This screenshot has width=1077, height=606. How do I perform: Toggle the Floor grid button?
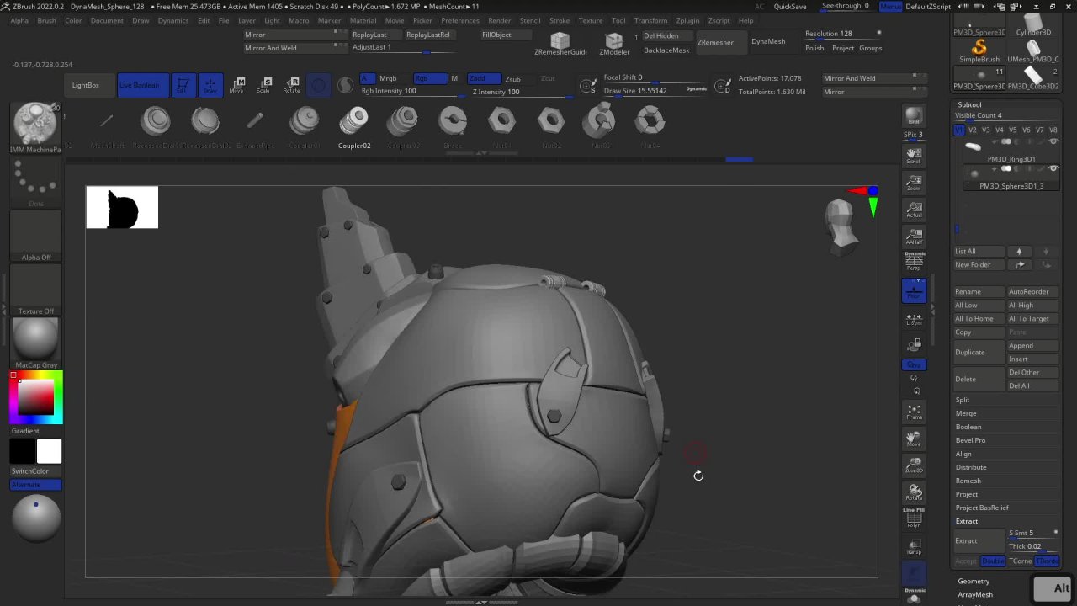point(914,291)
